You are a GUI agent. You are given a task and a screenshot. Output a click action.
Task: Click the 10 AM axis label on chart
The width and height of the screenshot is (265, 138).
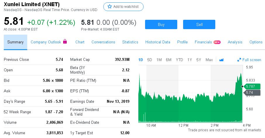tap(151, 125)
